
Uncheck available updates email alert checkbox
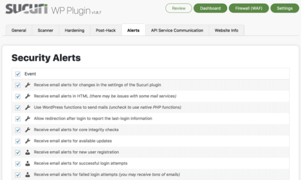click(18, 141)
